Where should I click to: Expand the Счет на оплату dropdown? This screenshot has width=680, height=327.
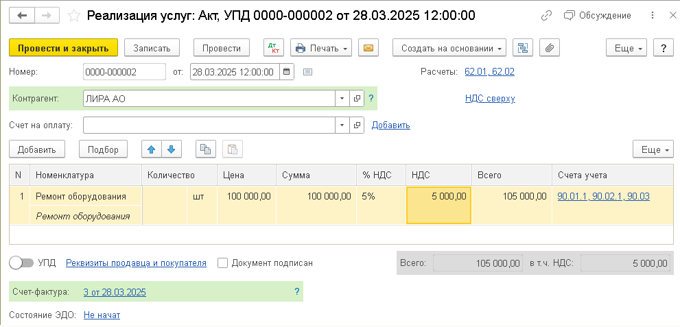tap(342, 125)
